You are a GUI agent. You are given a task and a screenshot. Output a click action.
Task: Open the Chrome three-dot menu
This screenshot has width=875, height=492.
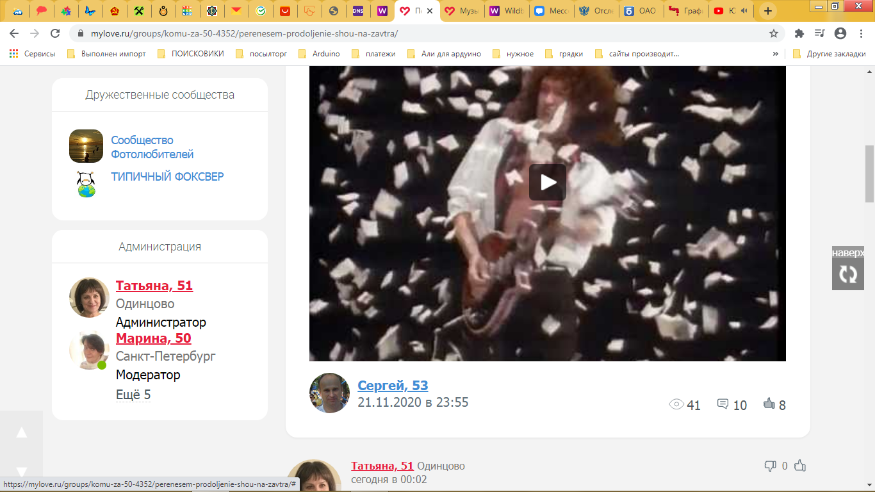[x=860, y=33]
